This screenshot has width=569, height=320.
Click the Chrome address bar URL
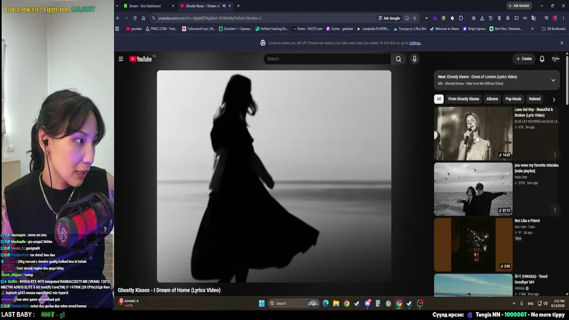[x=210, y=18]
